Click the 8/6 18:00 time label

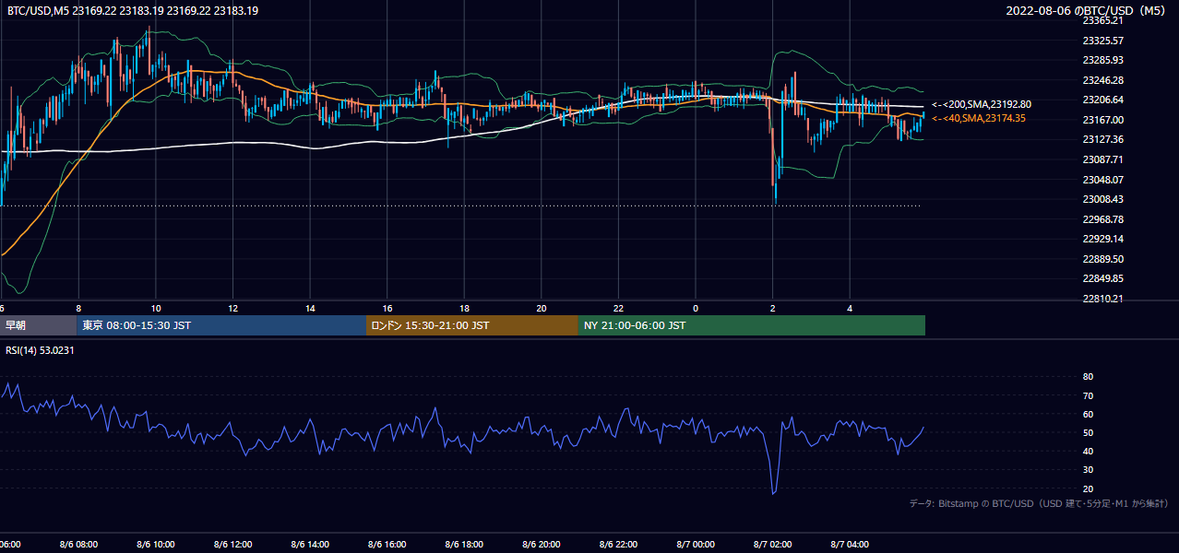[464, 545]
